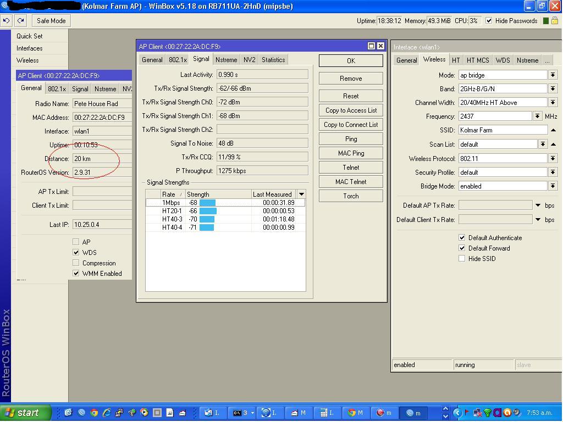Toggle Safe Mode button
The width and height of the screenshot is (563, 422).
point(51,21)
